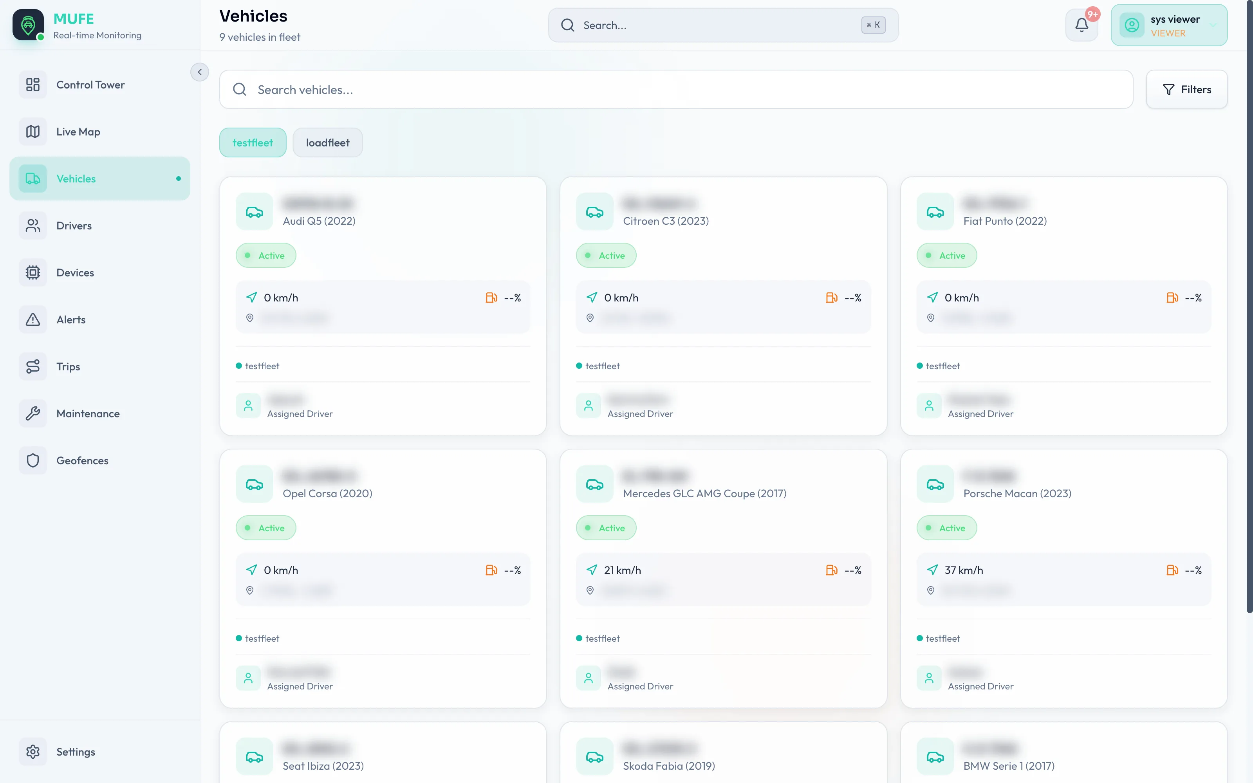Viewport: 1253px width, 783px height.
Task: Click the Skoda Fabia car icon
Action: (594, 757)
